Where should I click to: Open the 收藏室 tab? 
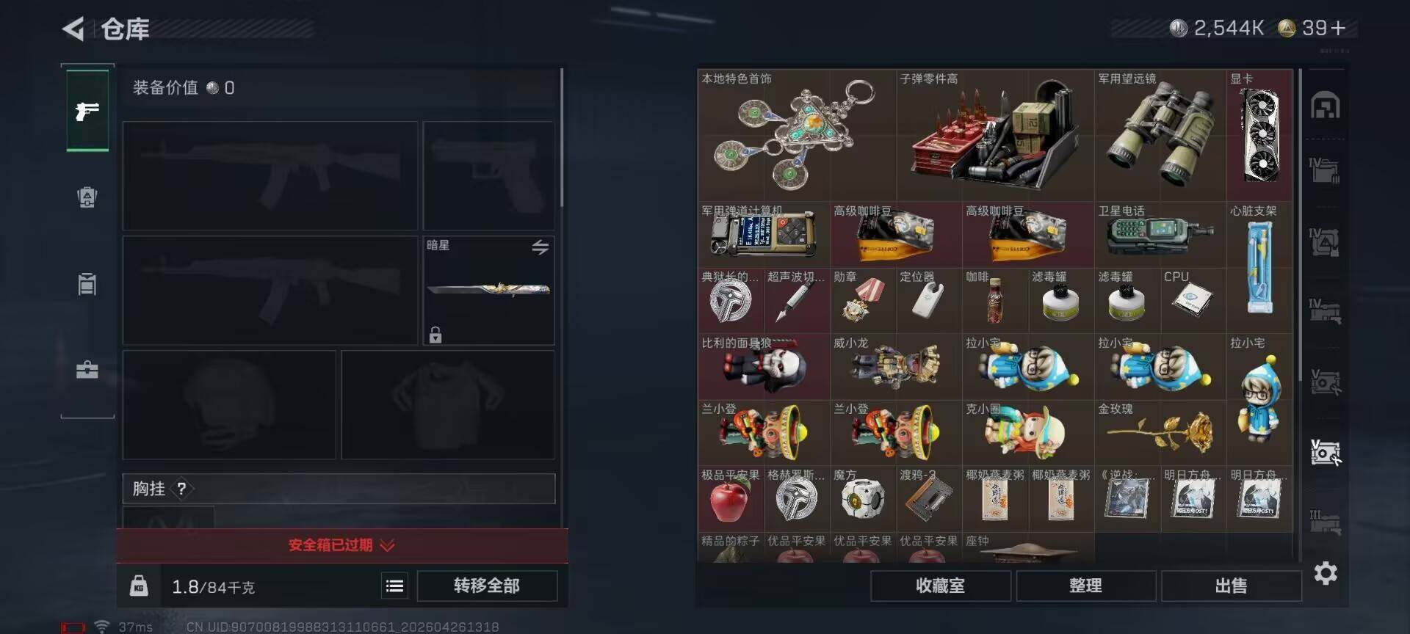pyautogui.click(x=940, y=586)
